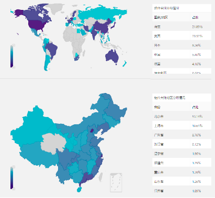Select the 中国 row in world table

[182, 54]
